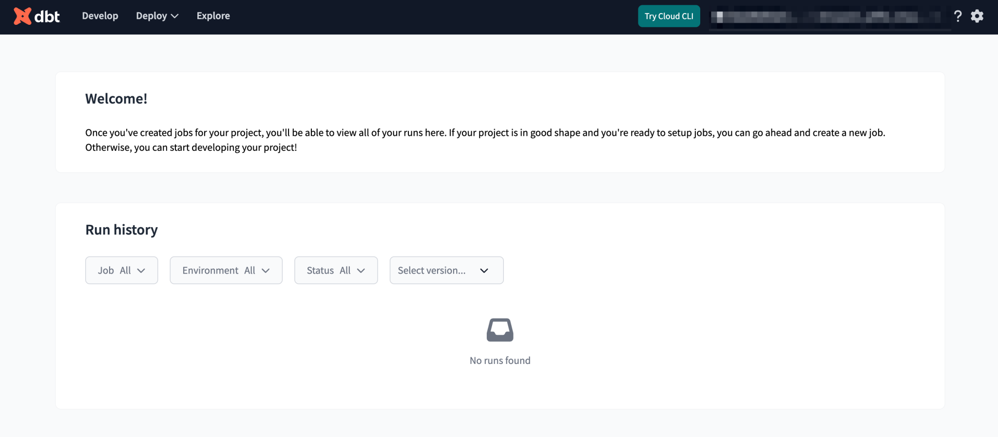Viewport: 998px width, 437px height.
Task: Click the No runs found message
Action: pyautogui.click(x=499, y=361)
